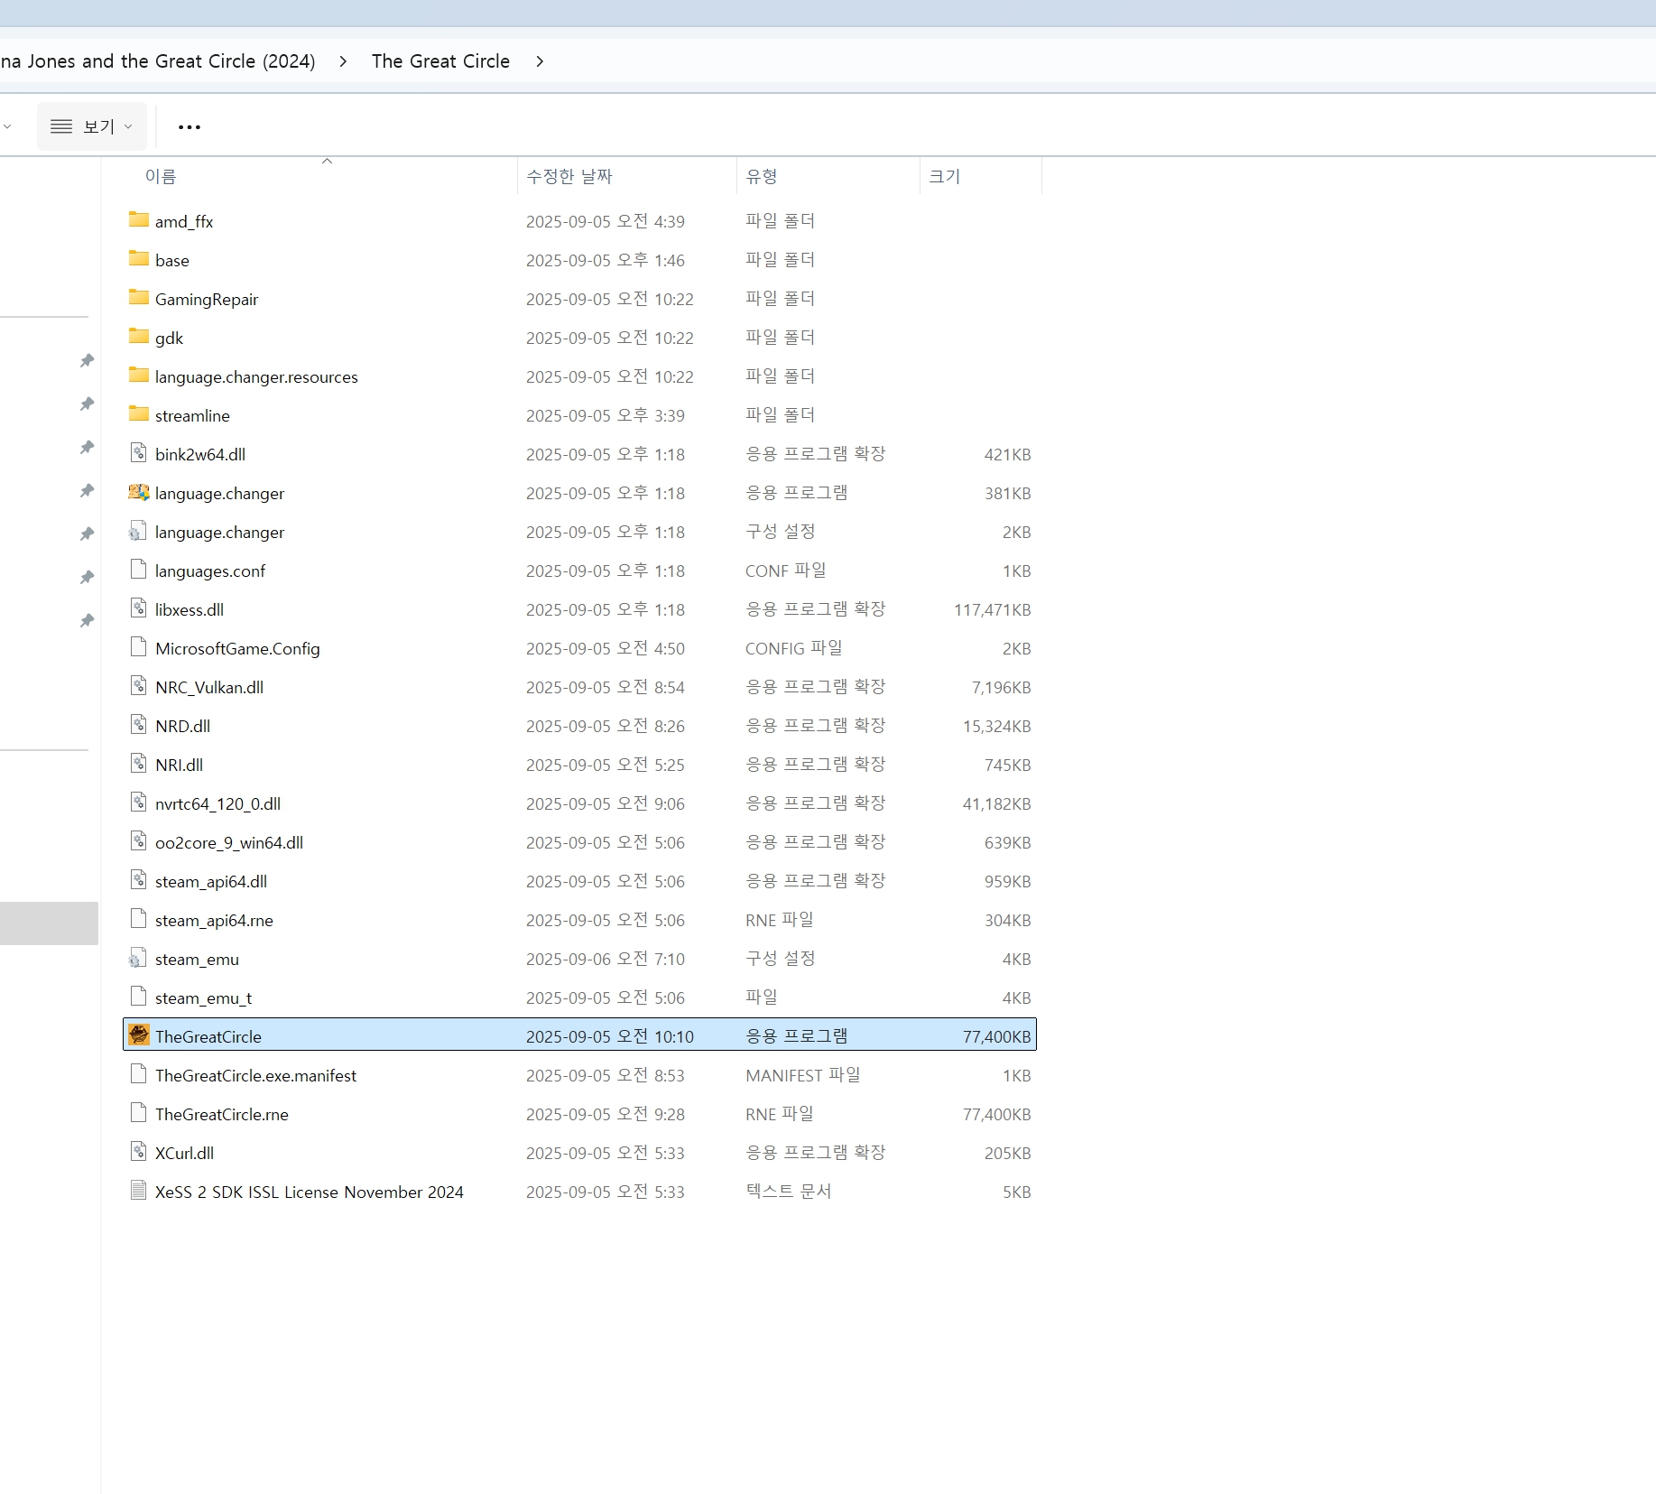Select the bink2w64.dll file name
The image size is (1656, 1494).
(x=200, y=454)
